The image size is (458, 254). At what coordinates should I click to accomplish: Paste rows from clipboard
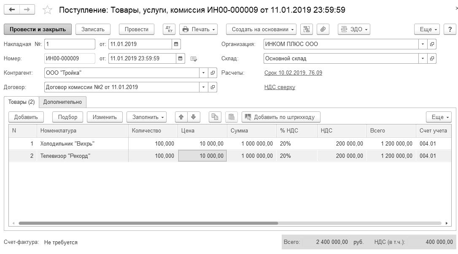click(x=232, y=117)
